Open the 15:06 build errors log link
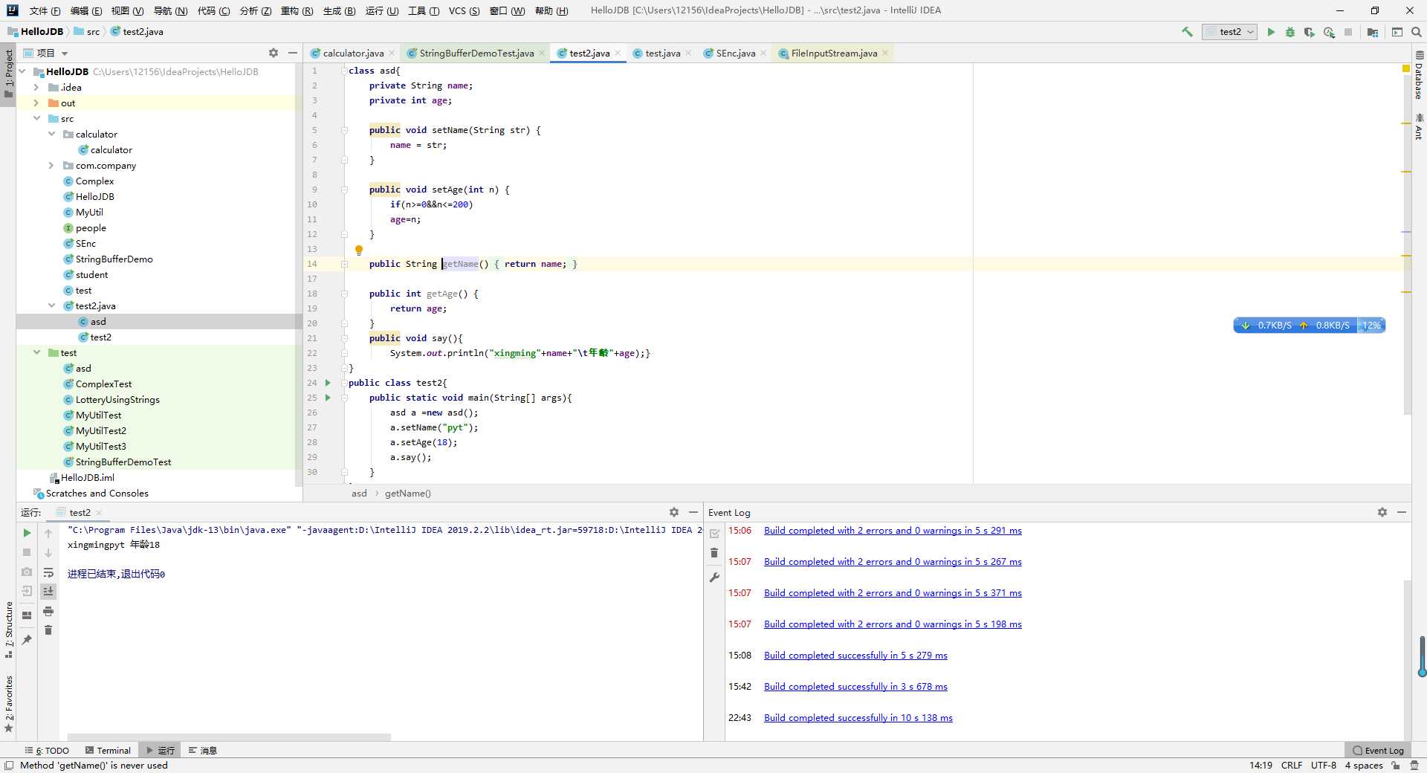This screenshot has height=773, width=1427. 893,531
